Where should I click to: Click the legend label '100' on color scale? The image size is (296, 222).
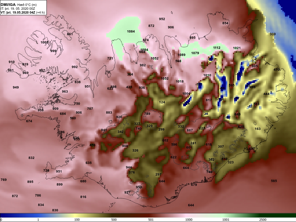pyautogui.click(x=77, y=220)
